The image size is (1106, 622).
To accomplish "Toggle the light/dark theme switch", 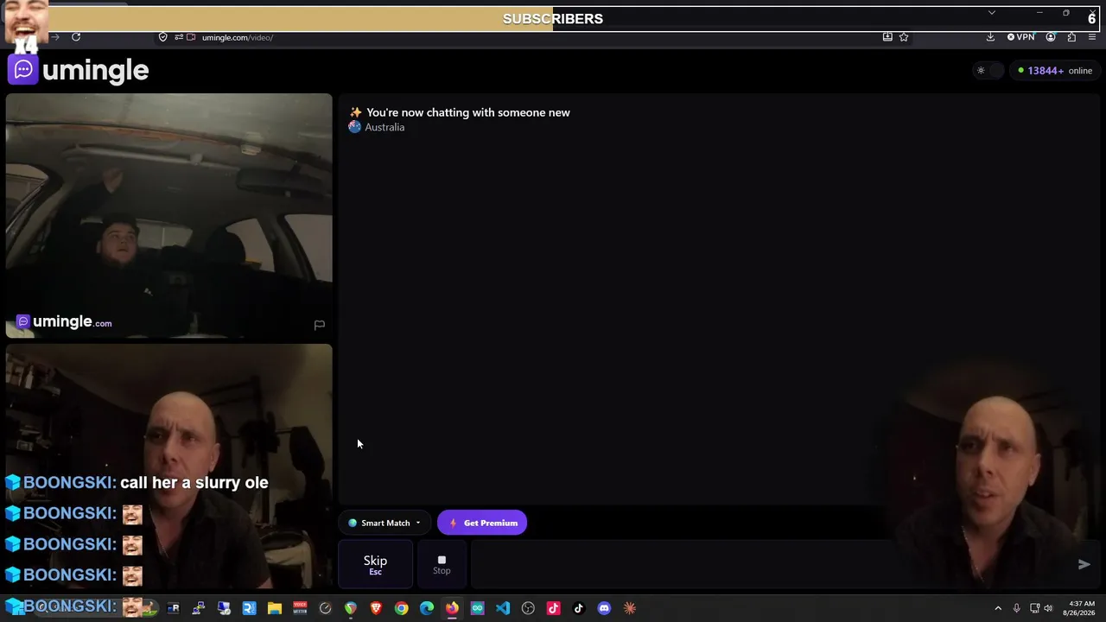I will [988, 71].
